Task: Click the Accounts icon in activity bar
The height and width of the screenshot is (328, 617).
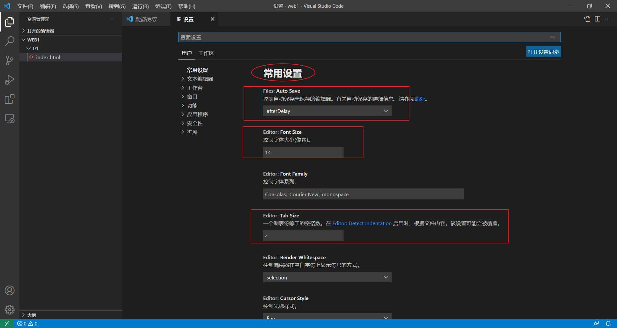Action: pyautogui.click(x=10, y=290)
